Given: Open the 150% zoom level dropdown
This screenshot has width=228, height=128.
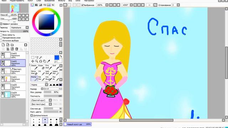Looking at the screenshot, I should point(107,5).
